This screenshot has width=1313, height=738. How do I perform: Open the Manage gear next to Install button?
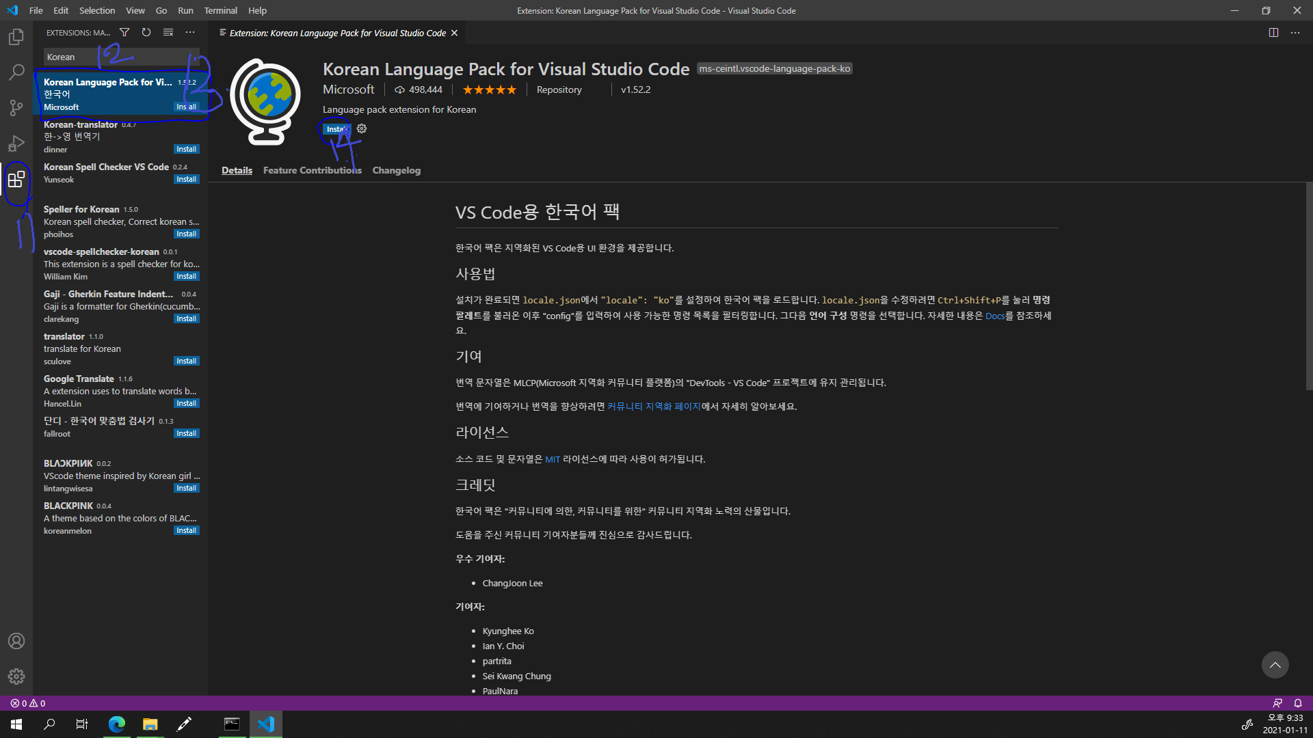point(362,128)
